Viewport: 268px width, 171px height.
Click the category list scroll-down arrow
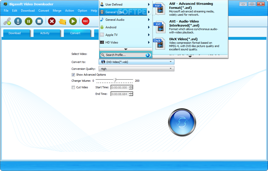tap(126, 49)
